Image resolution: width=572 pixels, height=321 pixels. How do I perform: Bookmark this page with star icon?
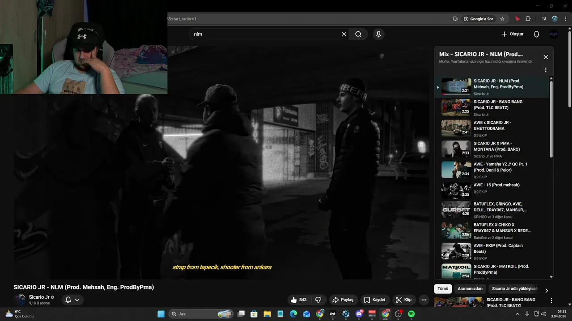[502, 19]
